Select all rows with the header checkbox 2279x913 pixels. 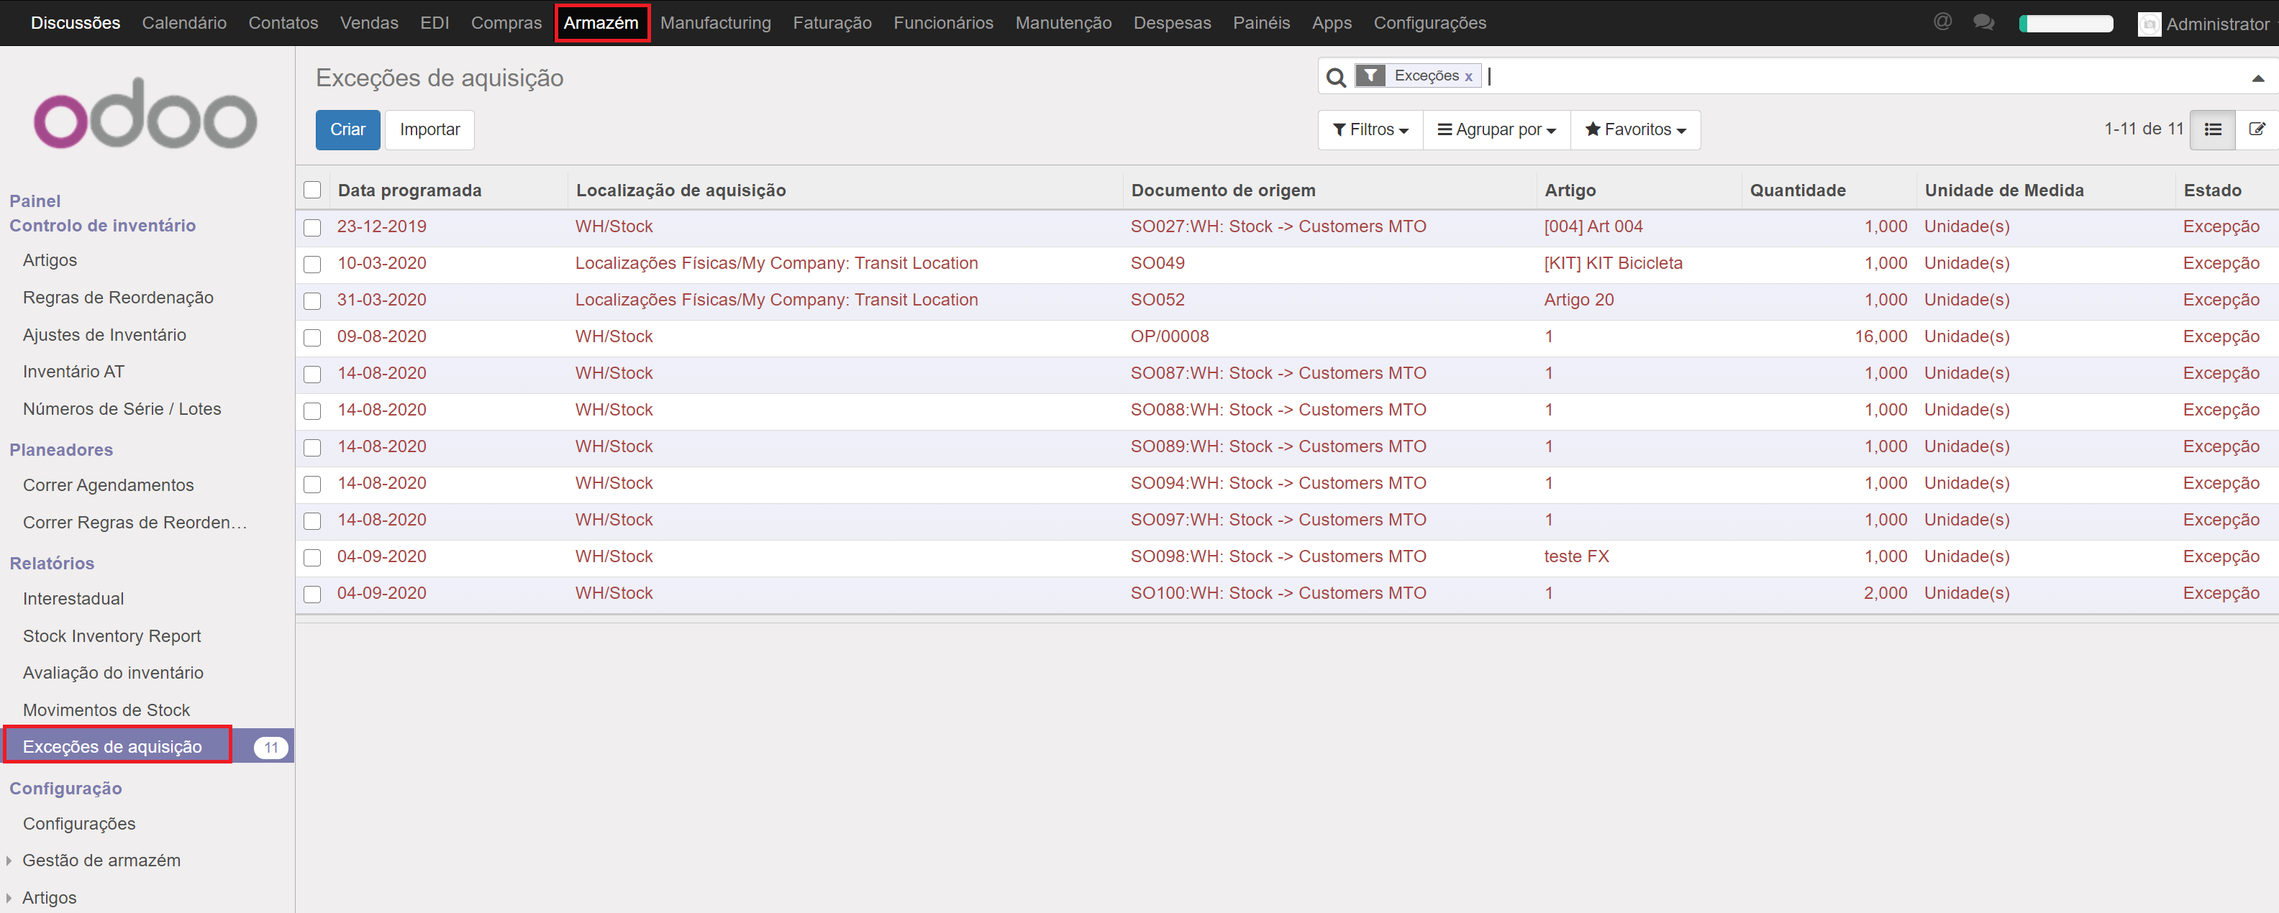coord(312,190)
